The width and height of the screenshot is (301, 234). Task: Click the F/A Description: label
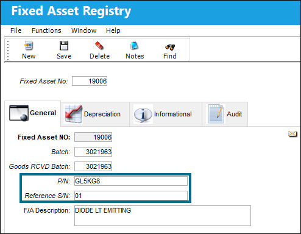tap(47, 210)
